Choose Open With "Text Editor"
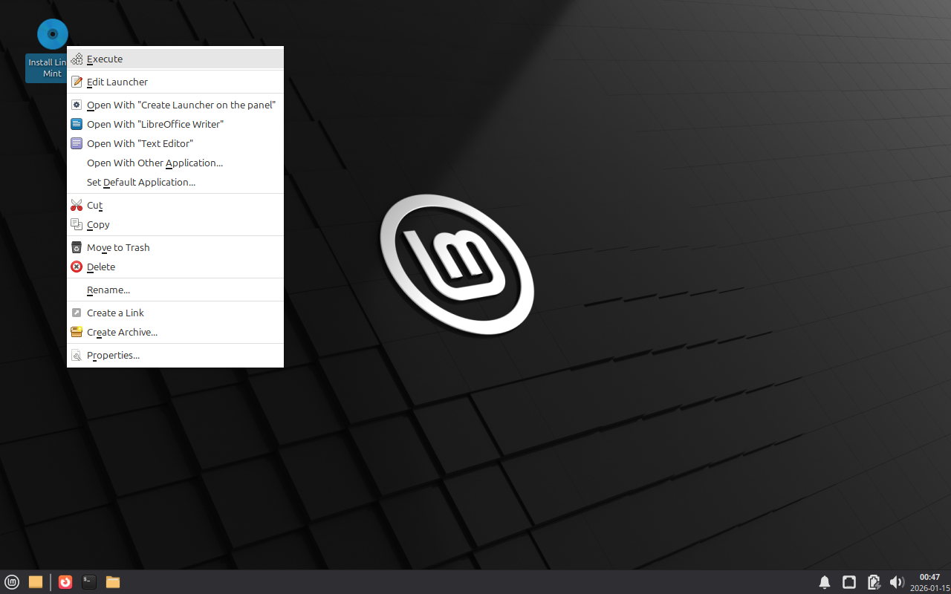951x594 pixels. [175, 143]
